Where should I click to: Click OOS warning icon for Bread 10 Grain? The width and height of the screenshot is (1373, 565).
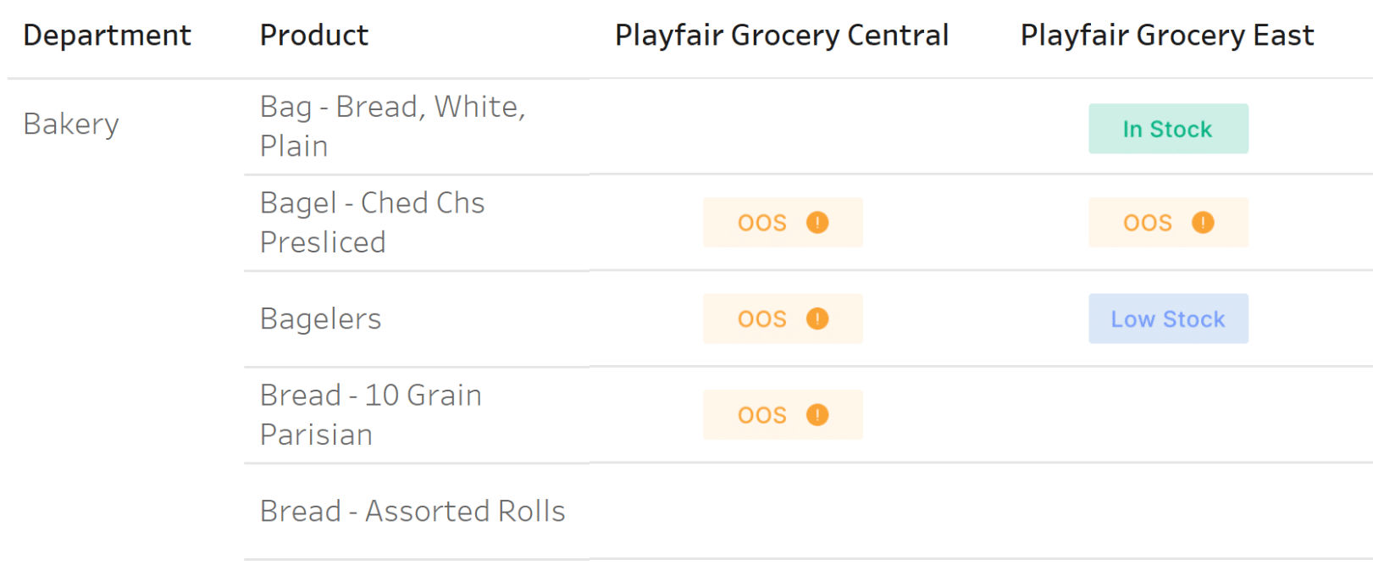(817, 415)
